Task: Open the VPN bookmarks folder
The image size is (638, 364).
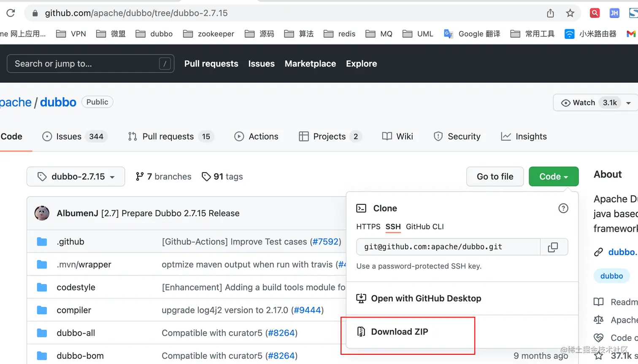Action: click(x=71, y=34)
